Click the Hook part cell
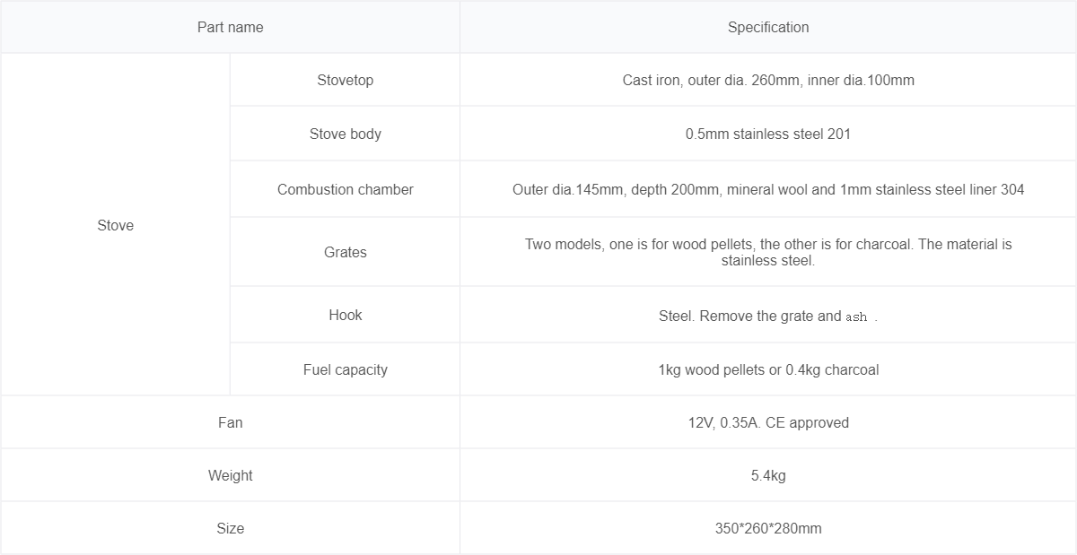 (345, 315)
